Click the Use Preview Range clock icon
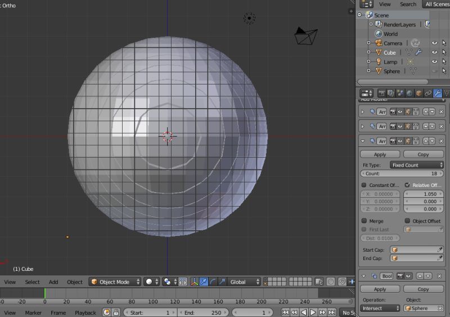This screenshot has height=317, width=450. point(106,312)
